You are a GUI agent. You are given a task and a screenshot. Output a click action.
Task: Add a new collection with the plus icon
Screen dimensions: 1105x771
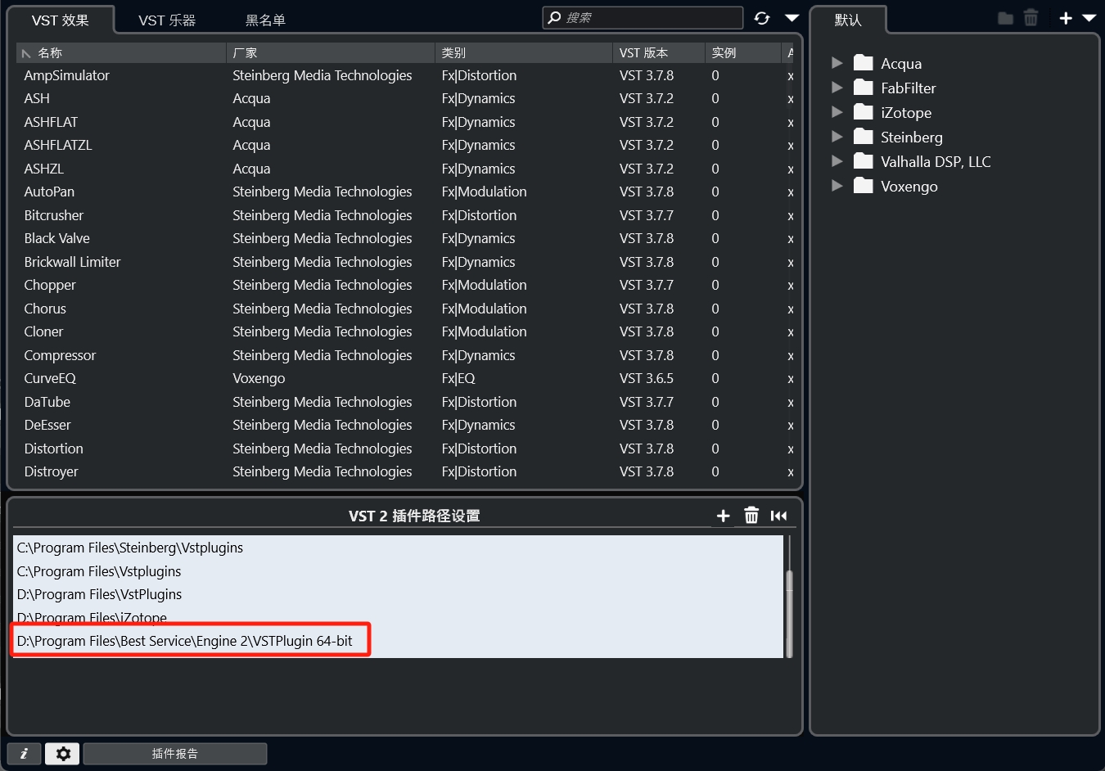tap(1065, 17)
